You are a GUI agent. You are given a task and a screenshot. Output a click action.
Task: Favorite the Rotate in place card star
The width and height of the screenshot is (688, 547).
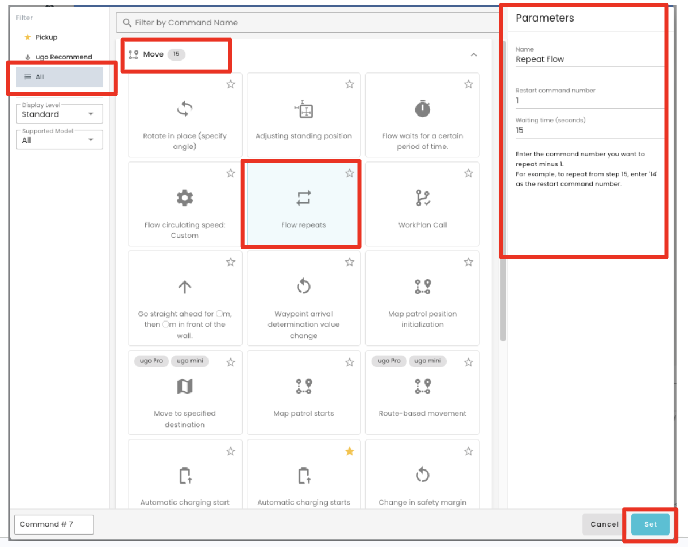(231, 84)
